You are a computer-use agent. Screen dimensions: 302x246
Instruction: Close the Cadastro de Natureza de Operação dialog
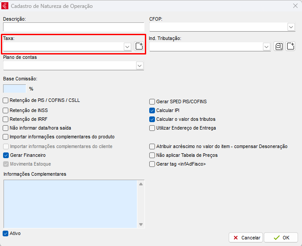[295, 6]
